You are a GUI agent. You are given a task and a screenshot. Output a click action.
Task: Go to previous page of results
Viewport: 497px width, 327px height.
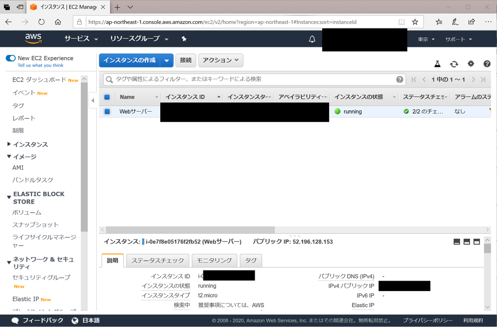tap(424, 79)
